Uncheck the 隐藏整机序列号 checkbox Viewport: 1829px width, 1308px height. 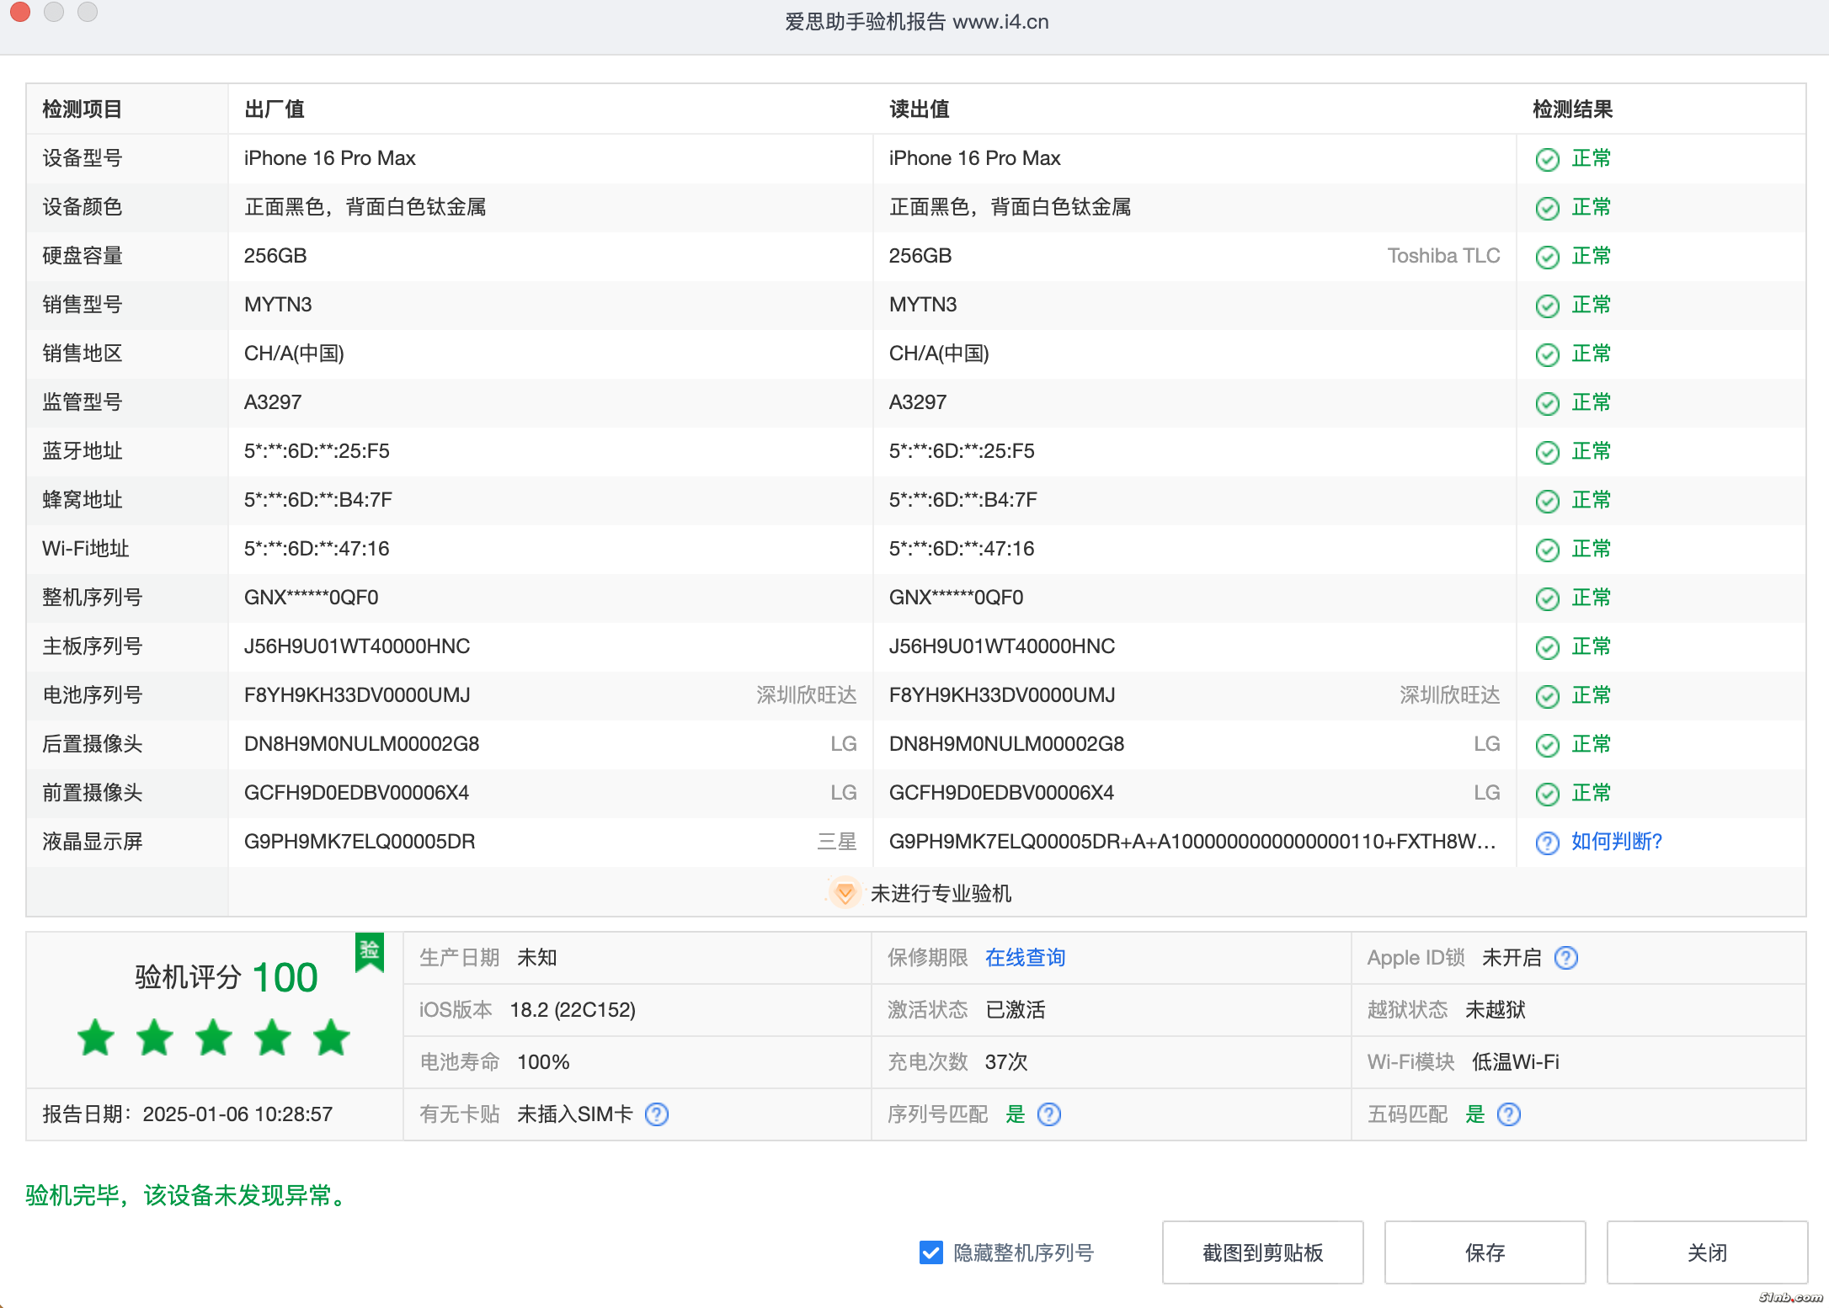coord(930,1252)
